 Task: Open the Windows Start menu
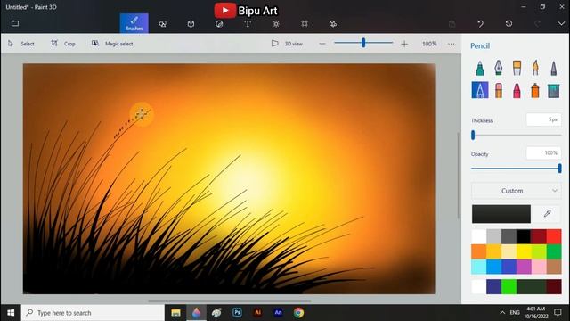11,313
